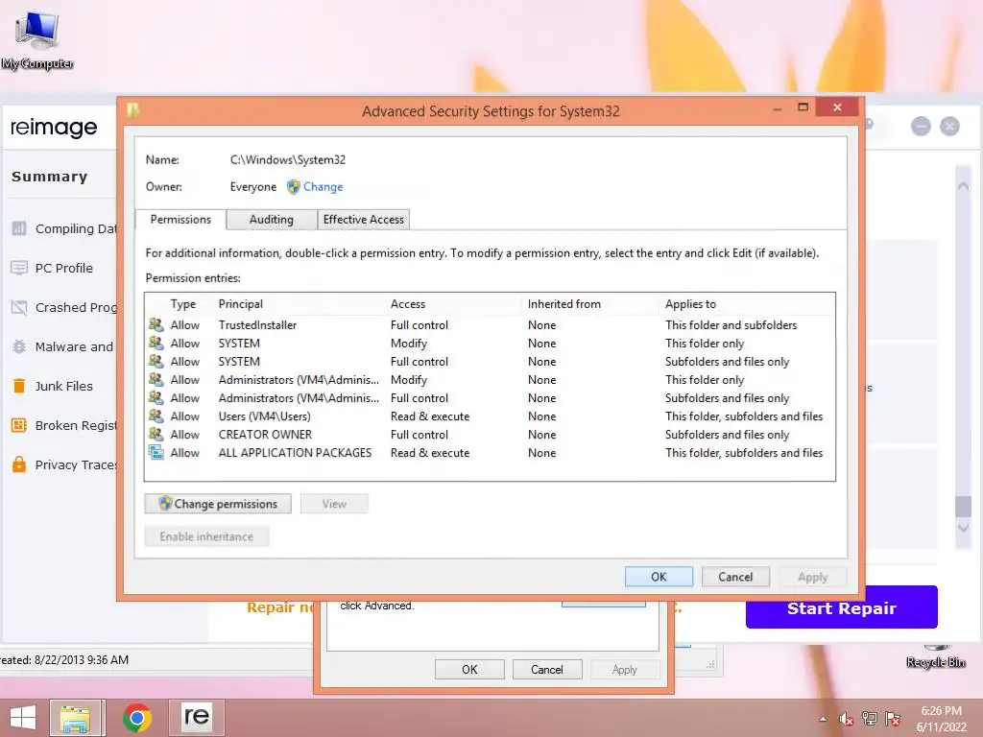Click the PC Profile icon in Reimage sidebar

pos(19,268)
